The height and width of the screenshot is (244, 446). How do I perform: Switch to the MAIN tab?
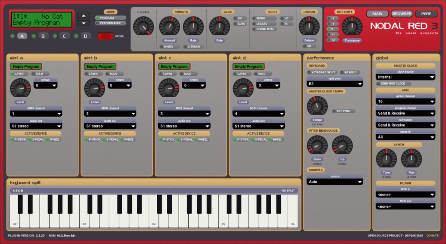[377, 14]
